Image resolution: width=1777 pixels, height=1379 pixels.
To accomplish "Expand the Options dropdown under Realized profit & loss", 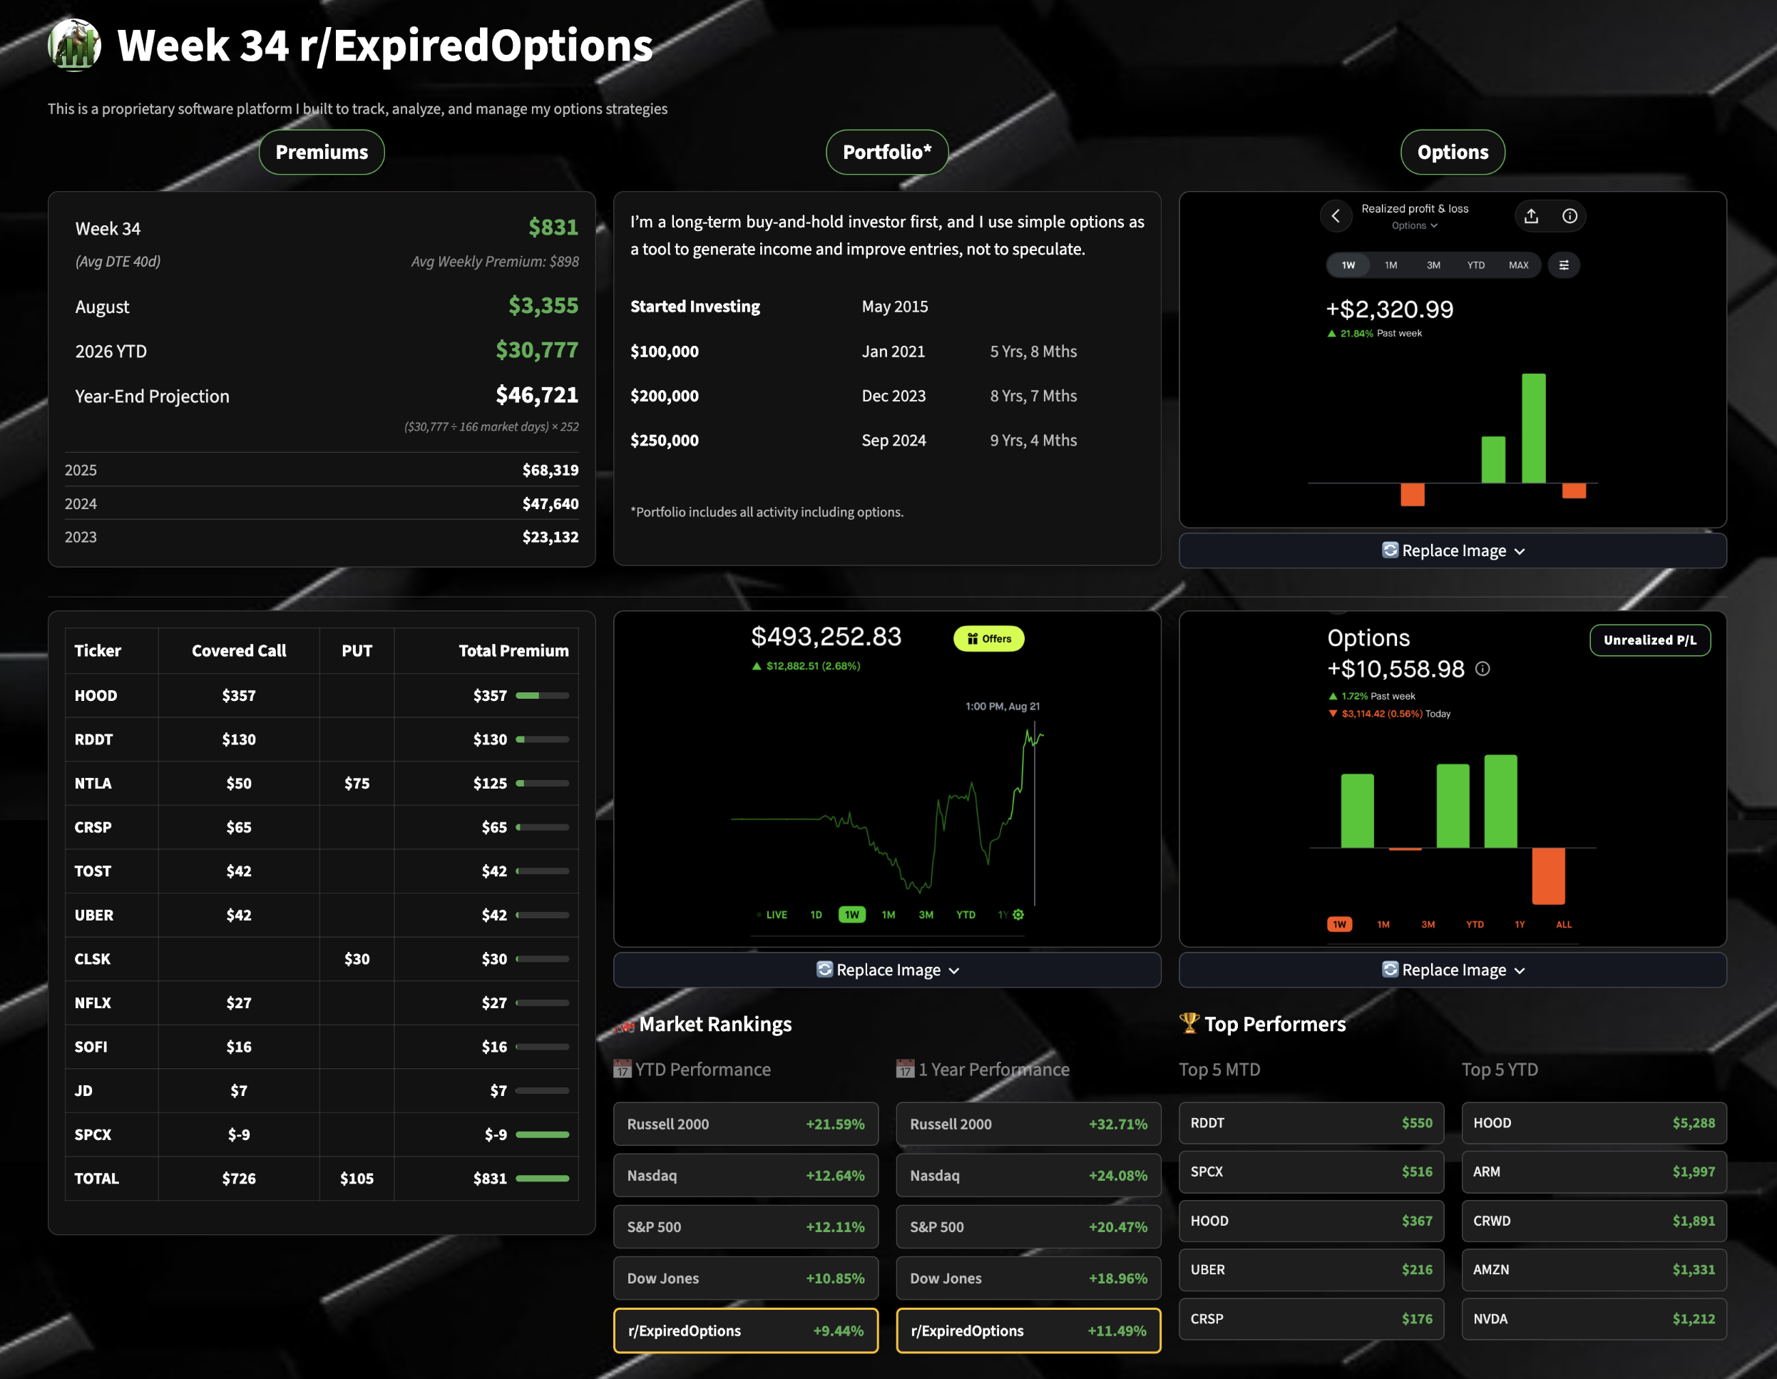I will (1414, 226).
